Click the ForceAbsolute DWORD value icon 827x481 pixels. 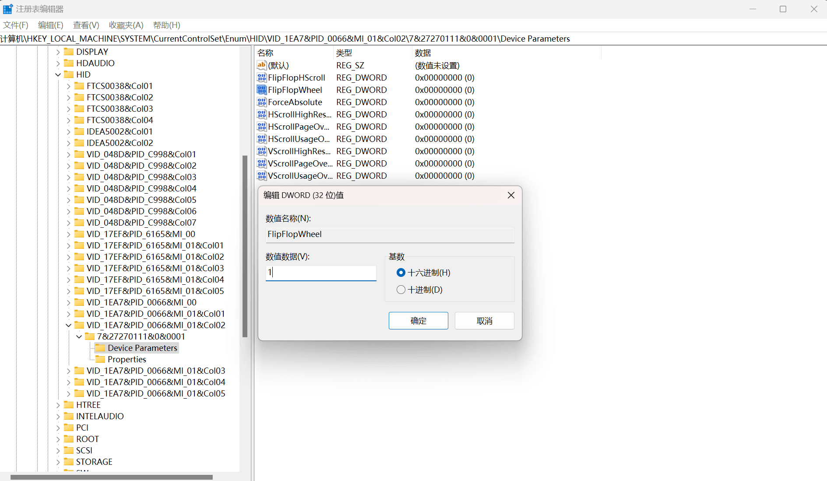261,102
